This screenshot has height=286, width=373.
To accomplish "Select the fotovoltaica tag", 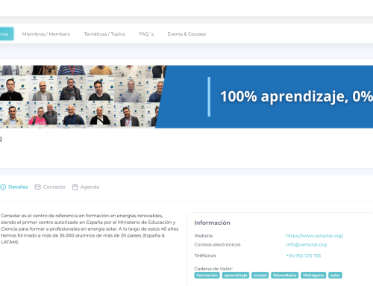I will click(284, 276).
